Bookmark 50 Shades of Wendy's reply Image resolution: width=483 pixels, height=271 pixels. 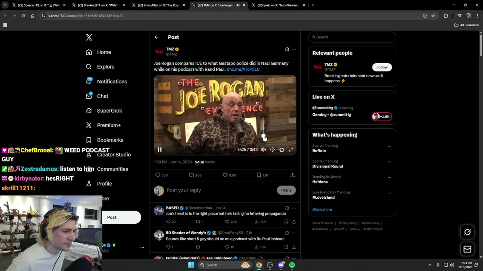pos(286,247)
